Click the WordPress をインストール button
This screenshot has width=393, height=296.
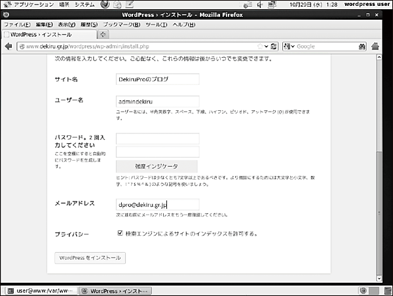tap(90, 258)
